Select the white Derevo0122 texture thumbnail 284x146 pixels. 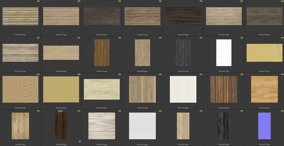224,53
